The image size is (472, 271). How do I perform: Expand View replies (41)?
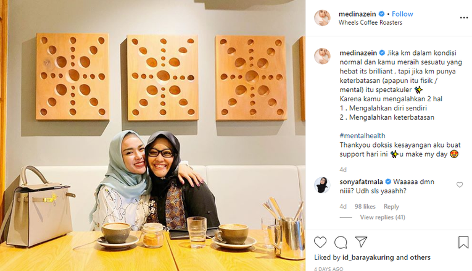[x=383, y=217]
